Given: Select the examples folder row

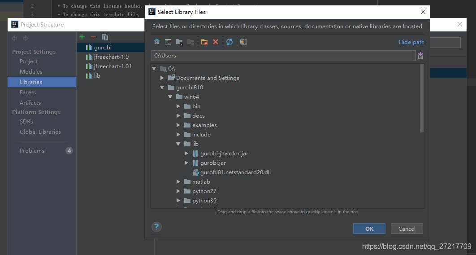Looking at the screenshot, I should pyautogui.click(x=204, y=125).
